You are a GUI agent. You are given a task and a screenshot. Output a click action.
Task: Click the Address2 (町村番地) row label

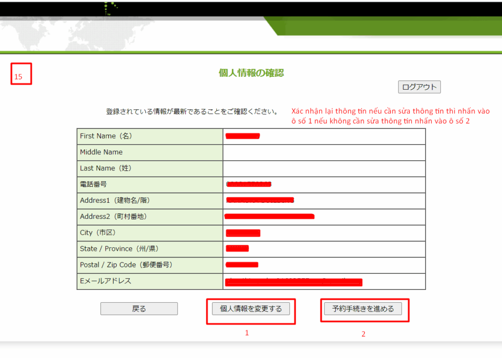coord(150,216)
